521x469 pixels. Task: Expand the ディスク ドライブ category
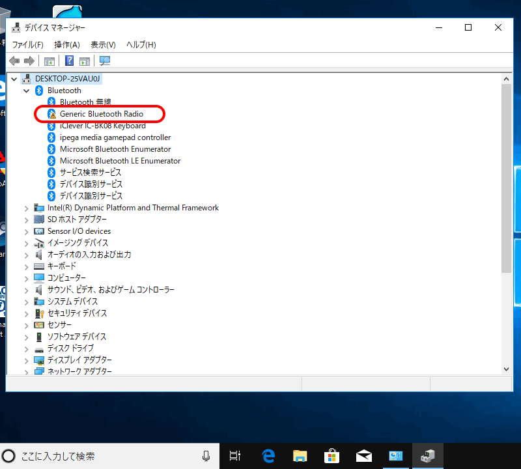click(x=27, y=348)
